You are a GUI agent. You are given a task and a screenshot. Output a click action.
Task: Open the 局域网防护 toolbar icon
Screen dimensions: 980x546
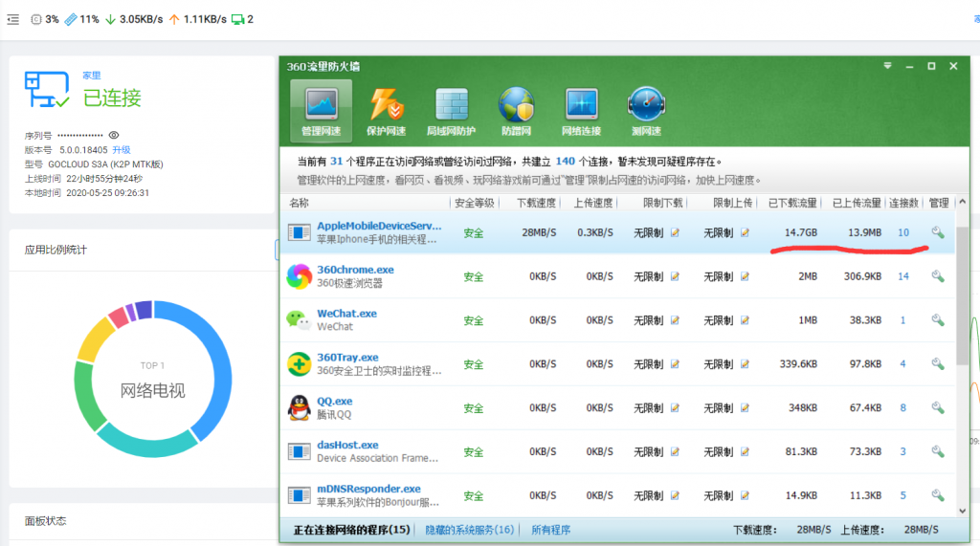click(451, 112)
